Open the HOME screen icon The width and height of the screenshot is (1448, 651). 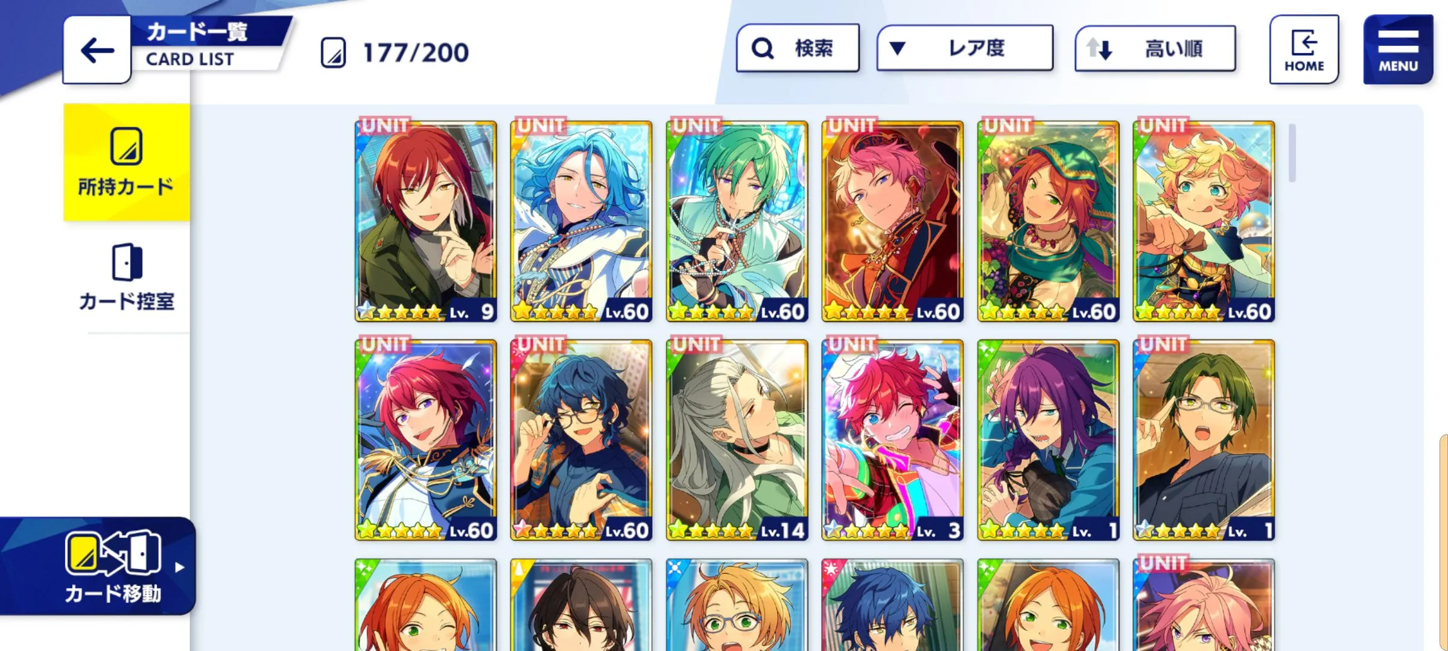pos(1304,49)
